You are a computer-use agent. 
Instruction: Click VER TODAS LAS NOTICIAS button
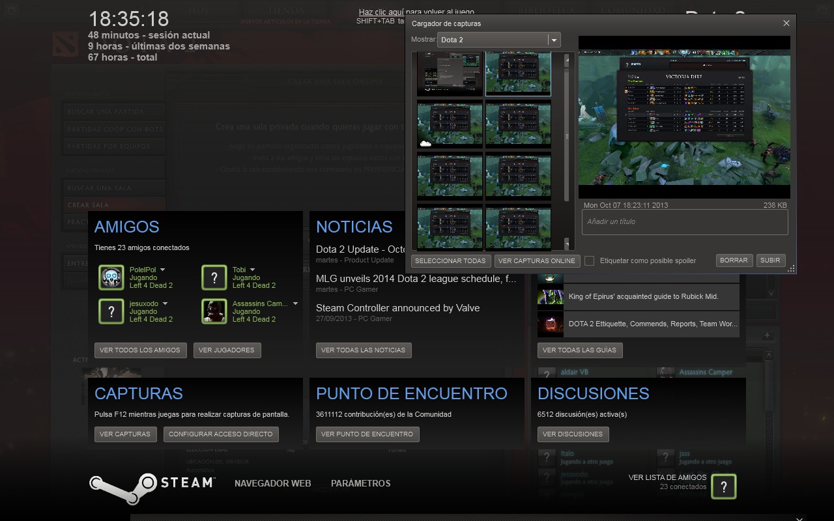tap(364, 350)
